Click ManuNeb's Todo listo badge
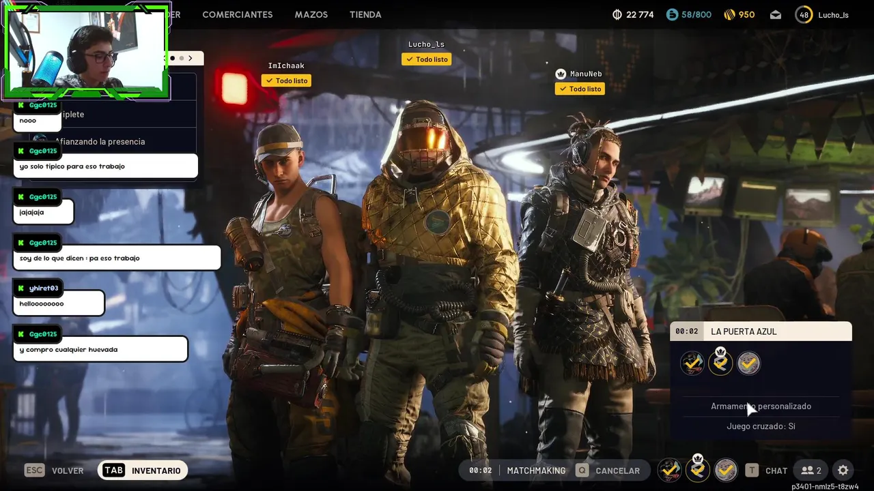Image resolution: width=874 pixels, height=491 pixels. [x=580, y=89]
